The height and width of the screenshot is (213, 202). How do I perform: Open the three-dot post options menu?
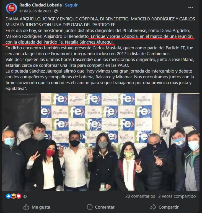(191, 8)
